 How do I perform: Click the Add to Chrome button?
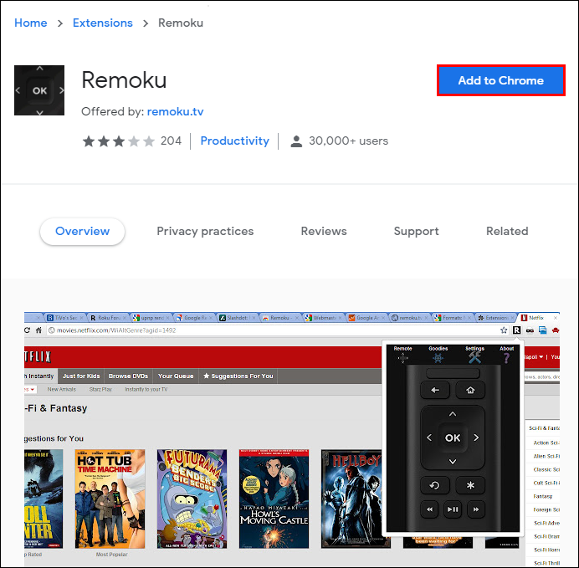click(x=500, y=80)
